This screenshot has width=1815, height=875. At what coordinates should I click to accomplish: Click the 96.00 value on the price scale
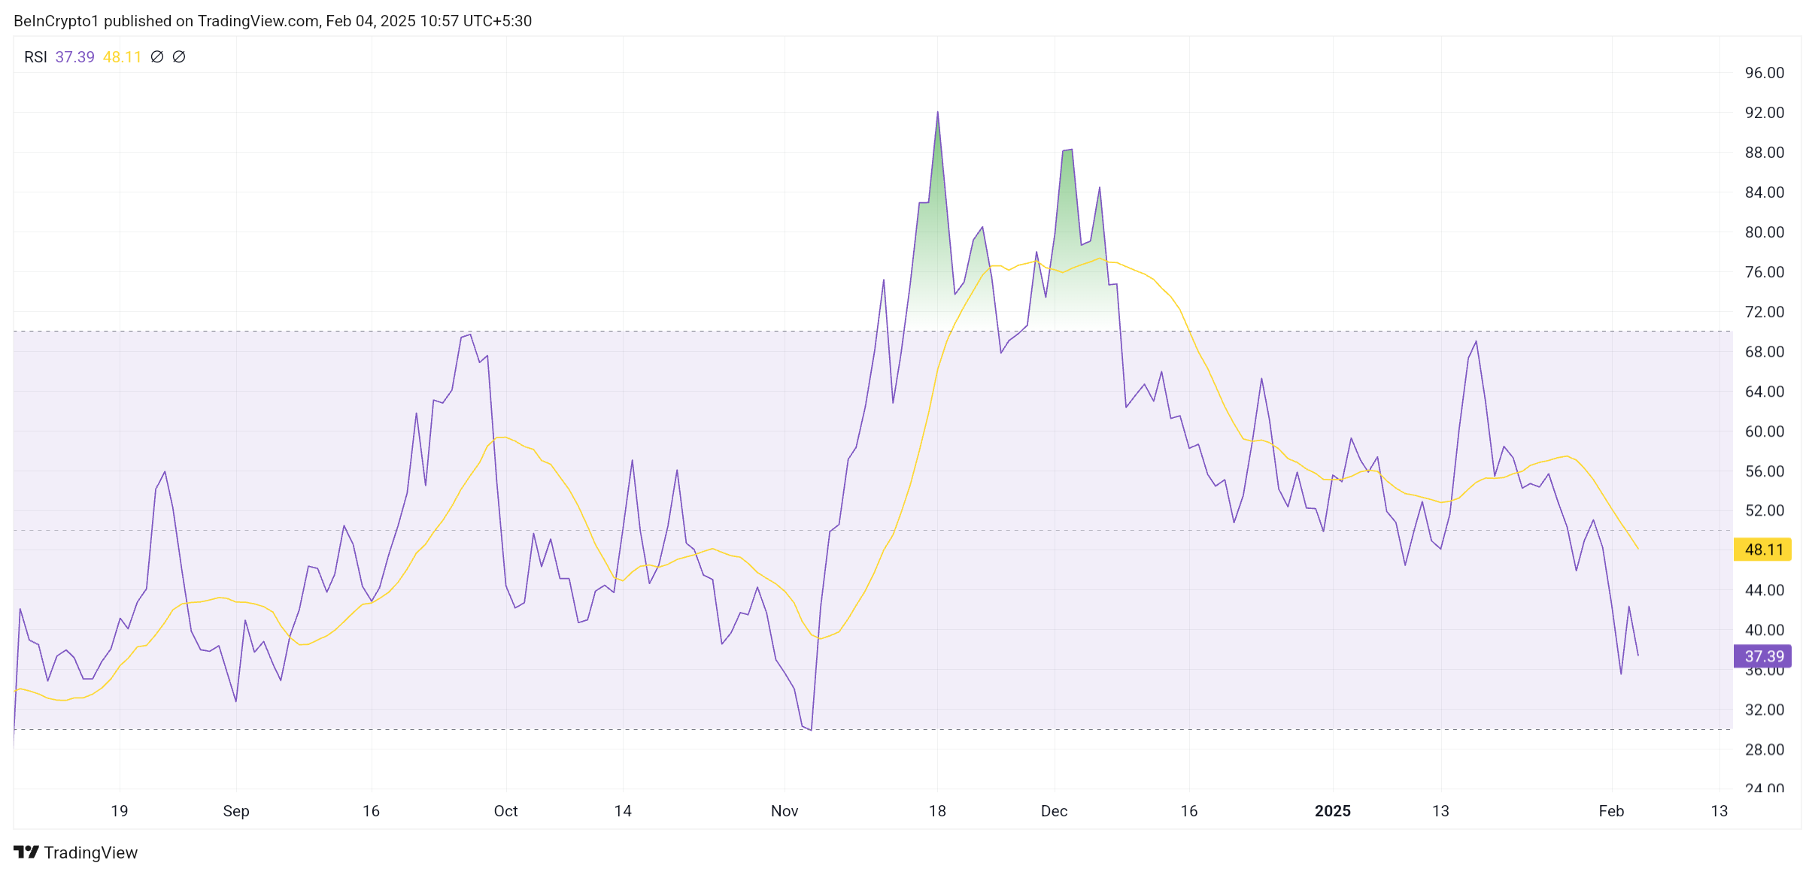(x=1764, y=73)
